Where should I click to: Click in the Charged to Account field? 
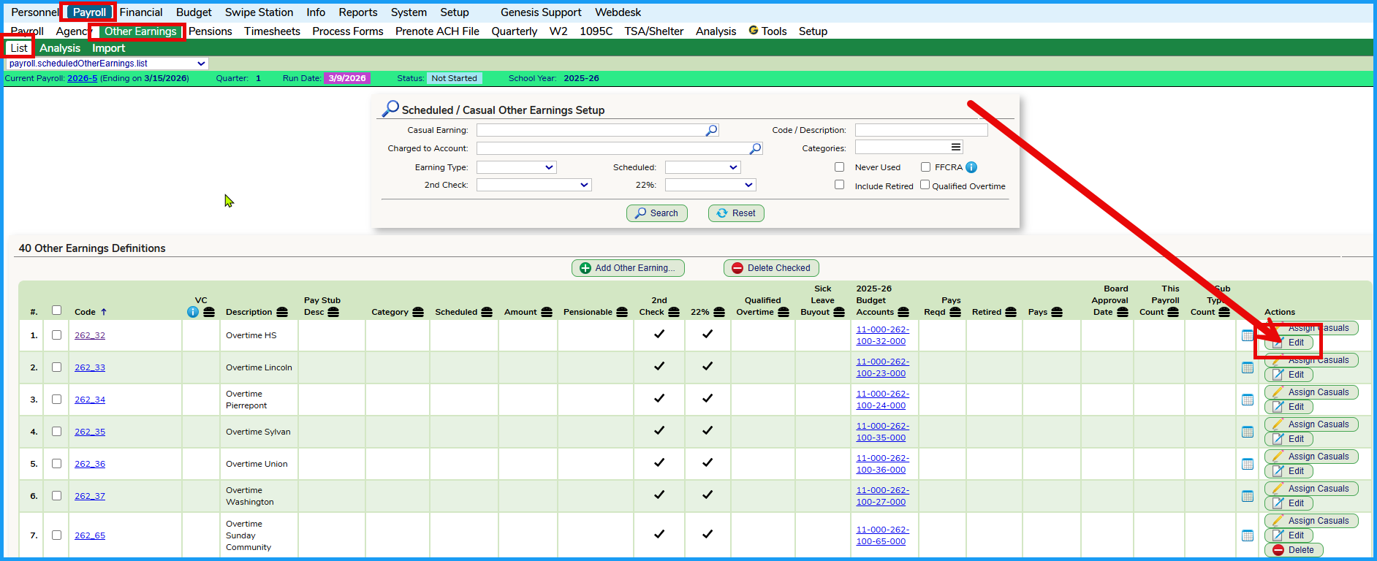(619, 148)
